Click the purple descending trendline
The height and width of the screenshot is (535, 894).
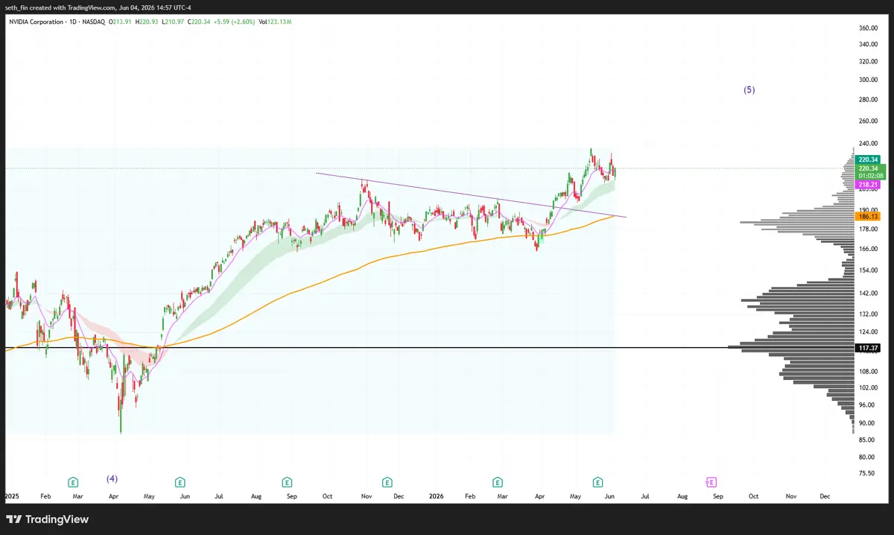(471, 195)
